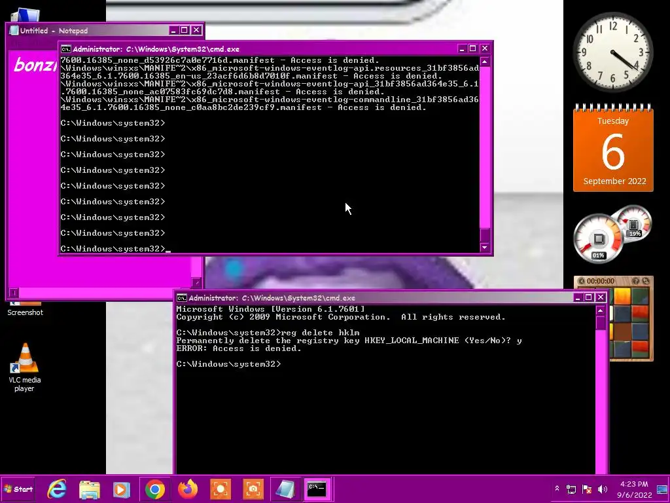Image resolution: width=670 pixels, height=503 pixels.
Task: Click the 'reg delete hklm' command text
Action: click(321, 332)
